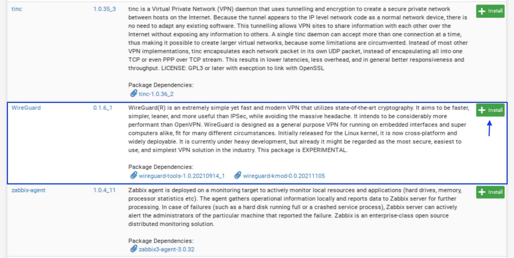Screen dimensions: 514x258
Task: Open the tinc package name link
Action: 16,9
